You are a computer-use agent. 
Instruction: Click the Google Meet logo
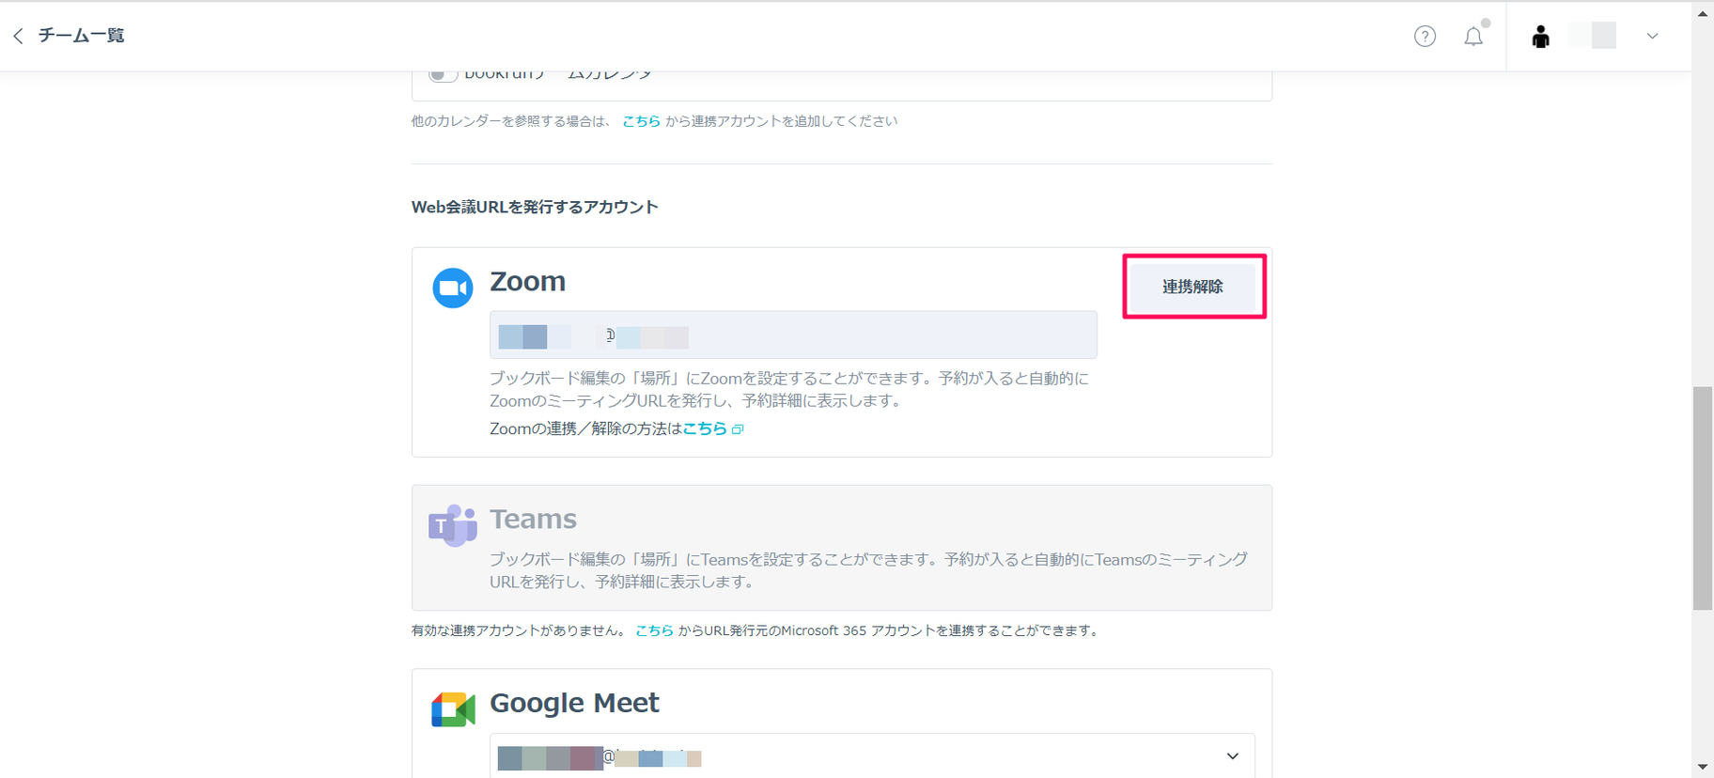coord(453,709)
